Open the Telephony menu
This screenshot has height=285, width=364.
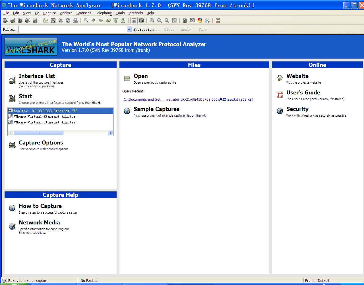pyautogui.click(x=103, y=13)
